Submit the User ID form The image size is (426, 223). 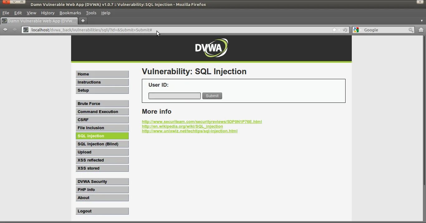(212, 96)
